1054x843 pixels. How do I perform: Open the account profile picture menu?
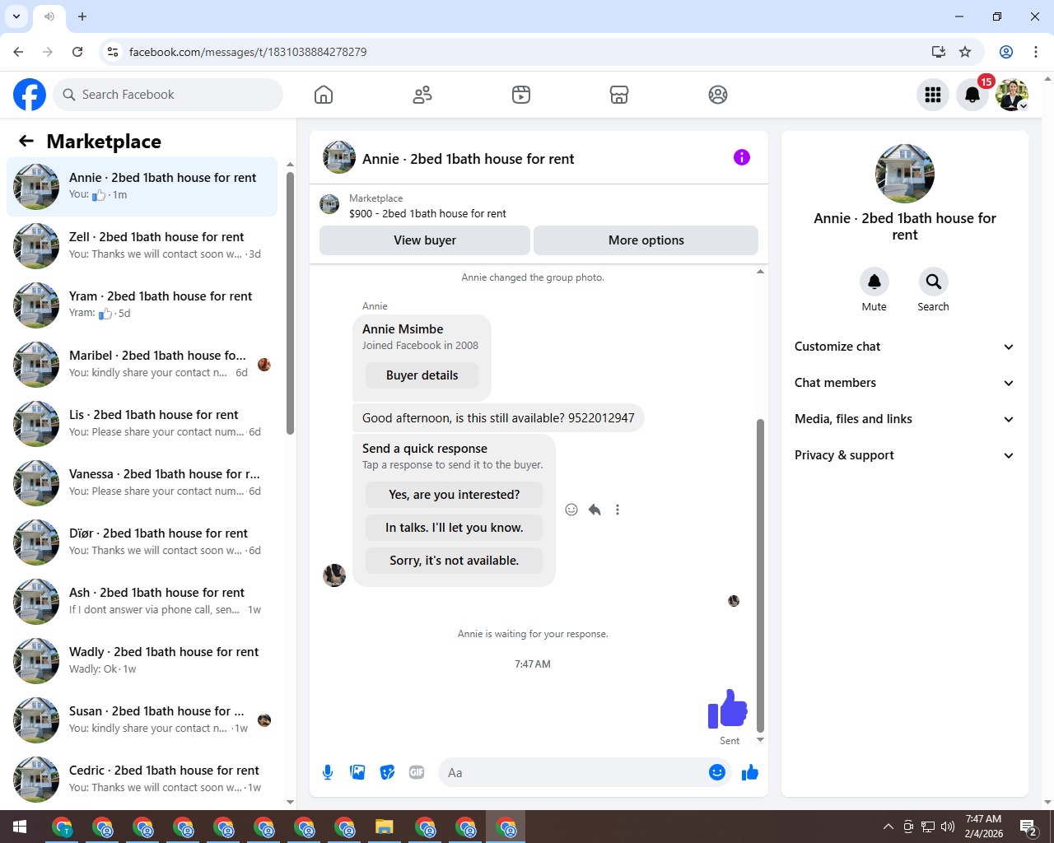pos(1012,95)
